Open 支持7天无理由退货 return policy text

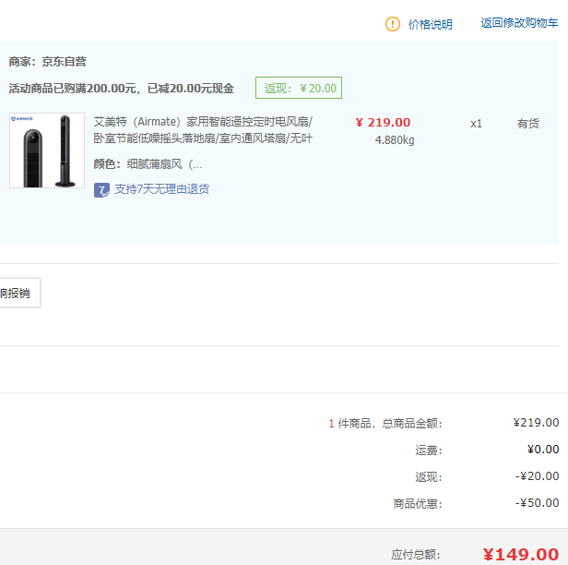[x=161, y=189]
